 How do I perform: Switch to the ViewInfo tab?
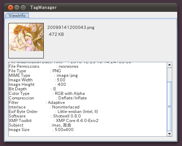point(17,15)
